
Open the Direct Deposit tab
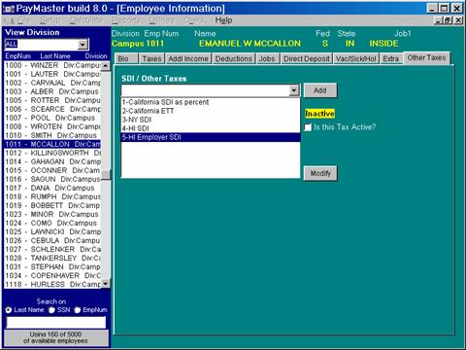(307, 58)
